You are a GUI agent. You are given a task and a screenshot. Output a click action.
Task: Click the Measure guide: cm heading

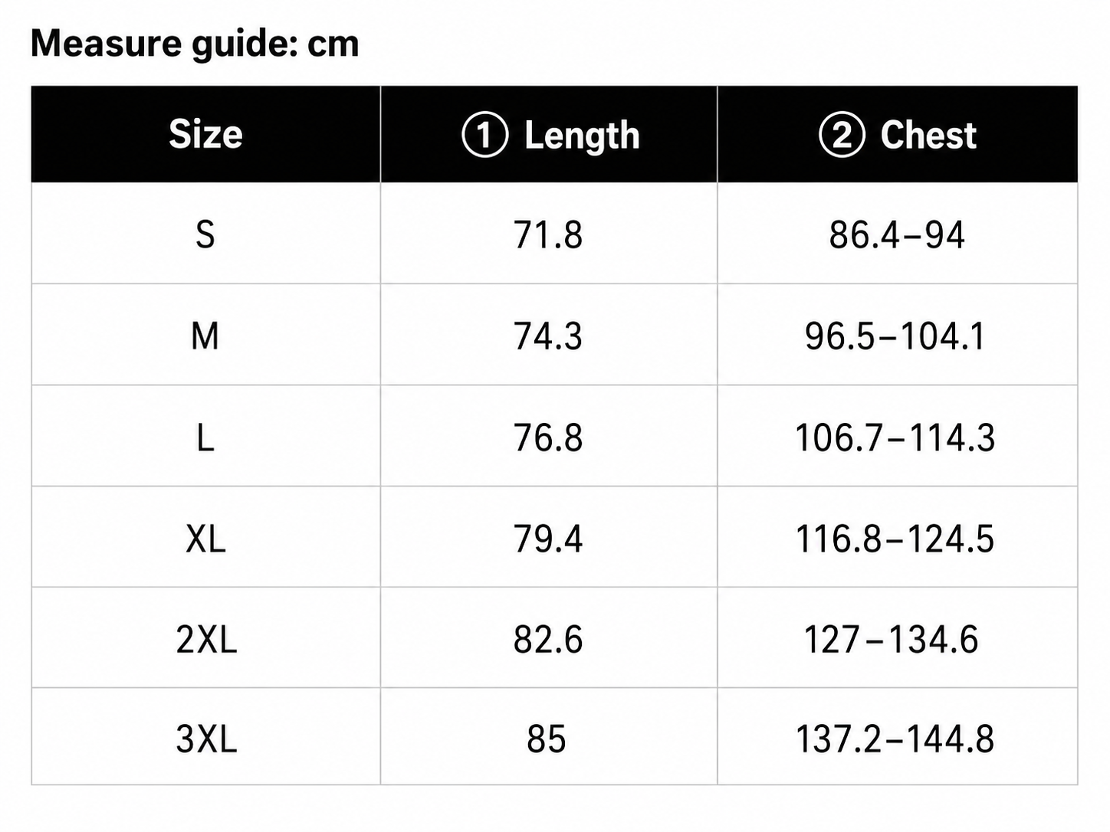[x=195, y=44]
